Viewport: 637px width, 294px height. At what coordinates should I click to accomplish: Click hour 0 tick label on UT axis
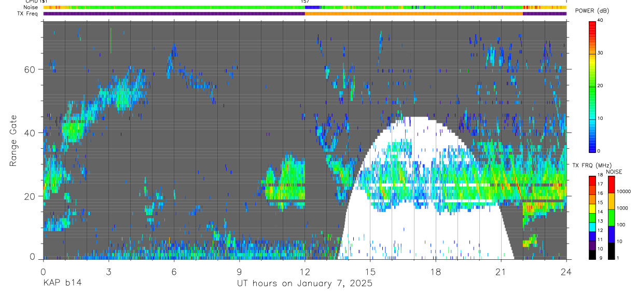click(x=43, y=271)
